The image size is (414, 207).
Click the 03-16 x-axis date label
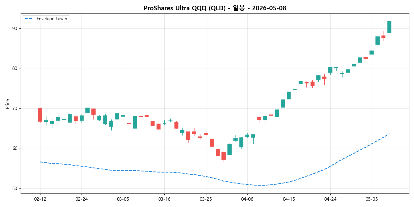pyautogui.click(x=164, y=199)
